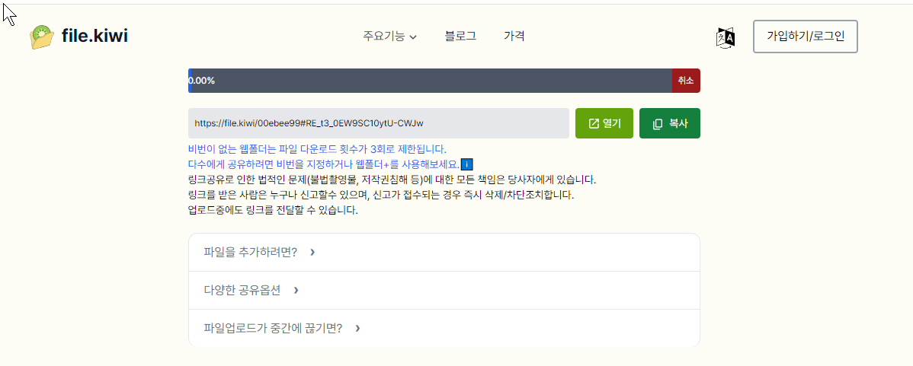Screen dimensions: 913x366
Task: Click the copy icon on 복사 button
Action: [x=658, y=124]
